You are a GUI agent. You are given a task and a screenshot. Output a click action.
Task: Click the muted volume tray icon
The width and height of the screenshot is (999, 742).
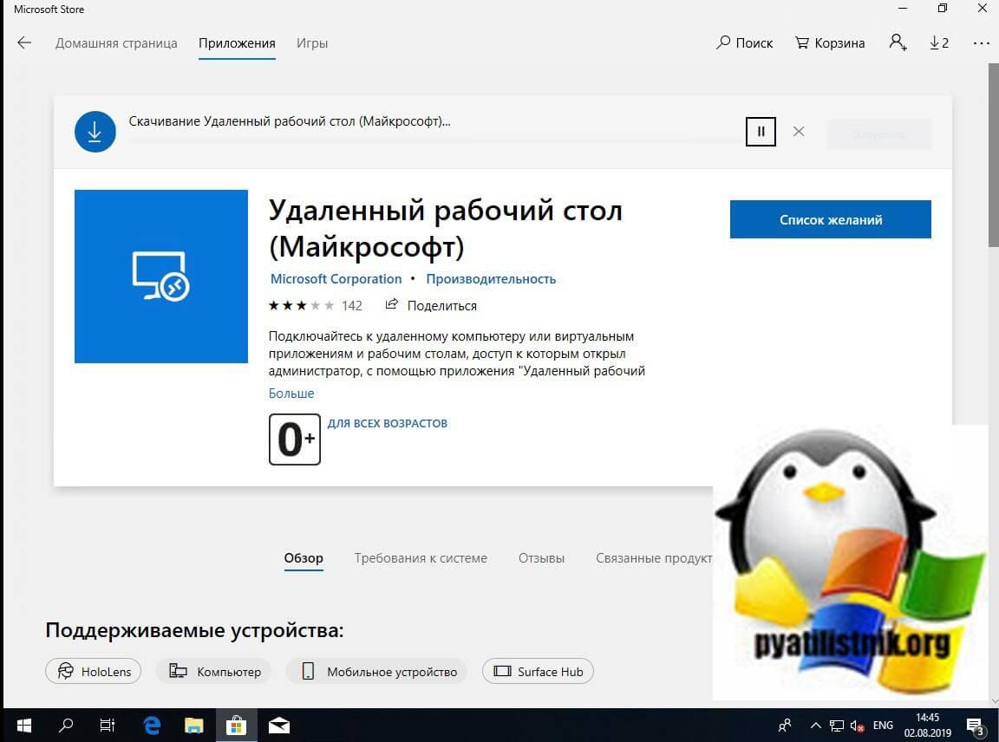point(858,726)
